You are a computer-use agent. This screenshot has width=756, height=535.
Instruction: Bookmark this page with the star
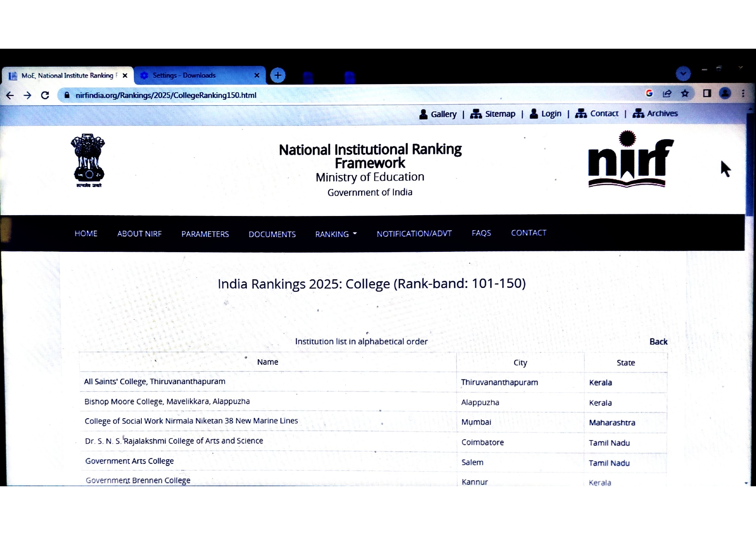(x=685, y=94)
